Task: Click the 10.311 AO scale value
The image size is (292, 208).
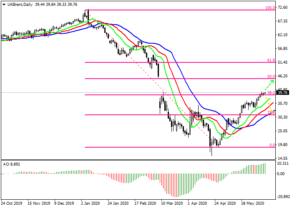Action: tap(283, 164)
